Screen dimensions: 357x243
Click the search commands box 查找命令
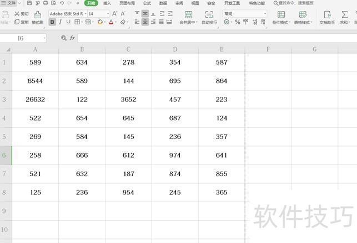[294, 3]
